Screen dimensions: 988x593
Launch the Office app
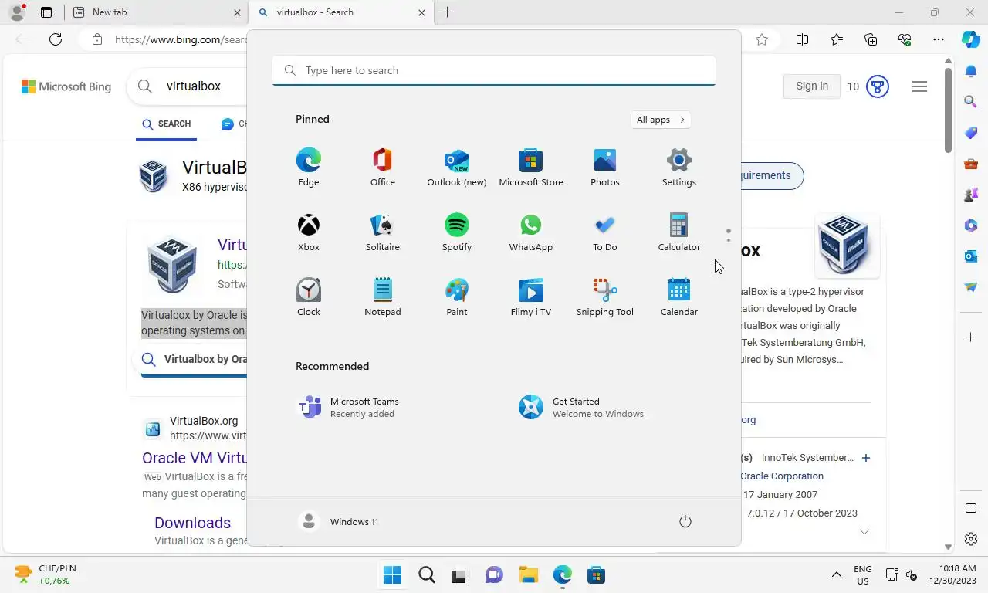tap(383, 168)
